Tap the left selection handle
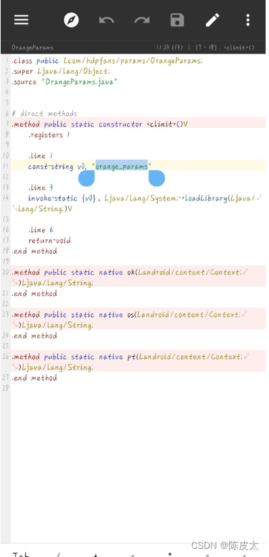The height and width of the screenshot is (557, 269). [87, 178]
